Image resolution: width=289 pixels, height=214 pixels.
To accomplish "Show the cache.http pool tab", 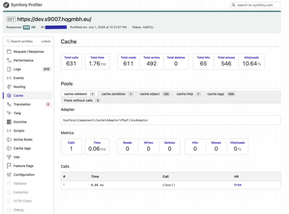I will (x=189, y=94).
